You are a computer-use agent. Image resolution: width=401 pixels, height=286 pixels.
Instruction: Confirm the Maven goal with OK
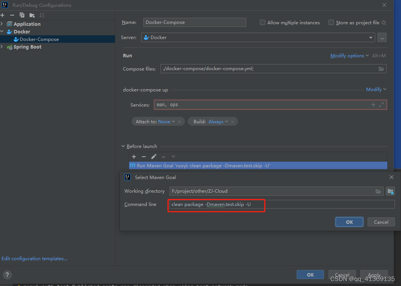(x=349, y=222)
